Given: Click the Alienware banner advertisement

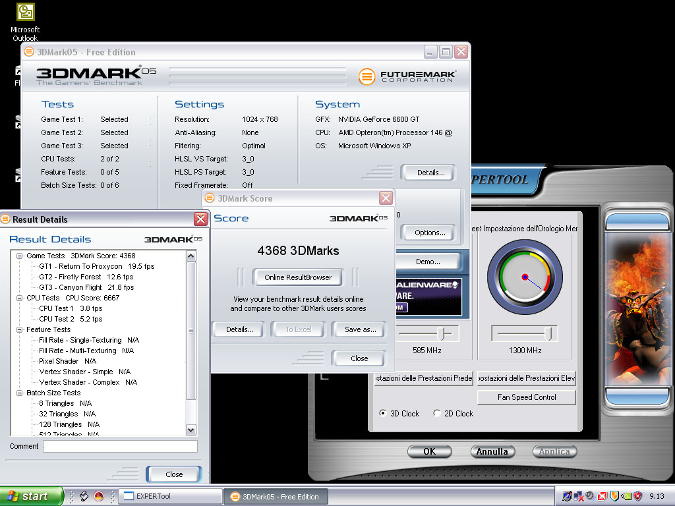Looking at the screenshot, I should (x=428, y=296).
